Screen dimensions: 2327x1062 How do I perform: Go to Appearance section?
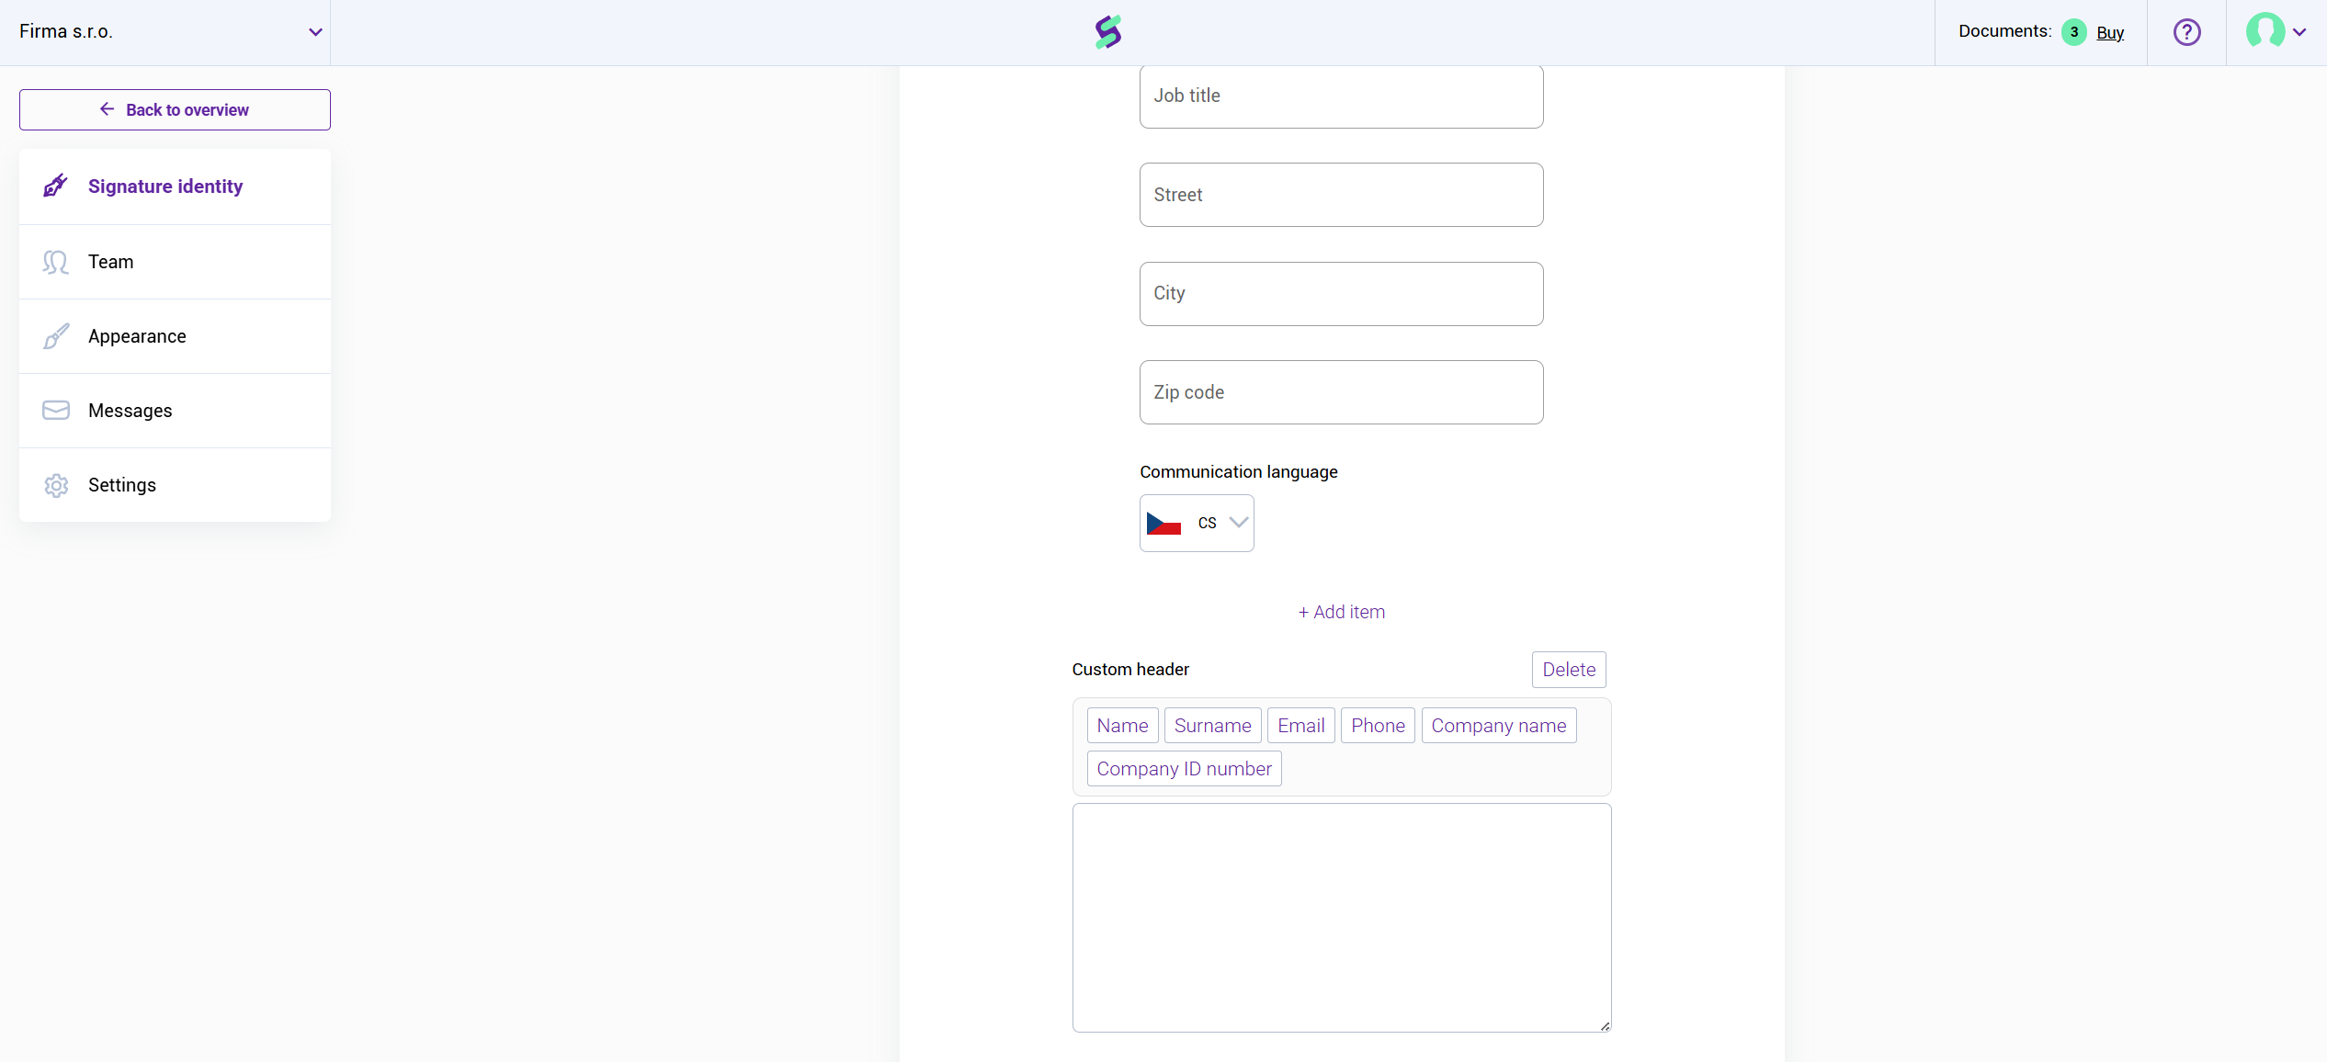click(x=137, y=336)
